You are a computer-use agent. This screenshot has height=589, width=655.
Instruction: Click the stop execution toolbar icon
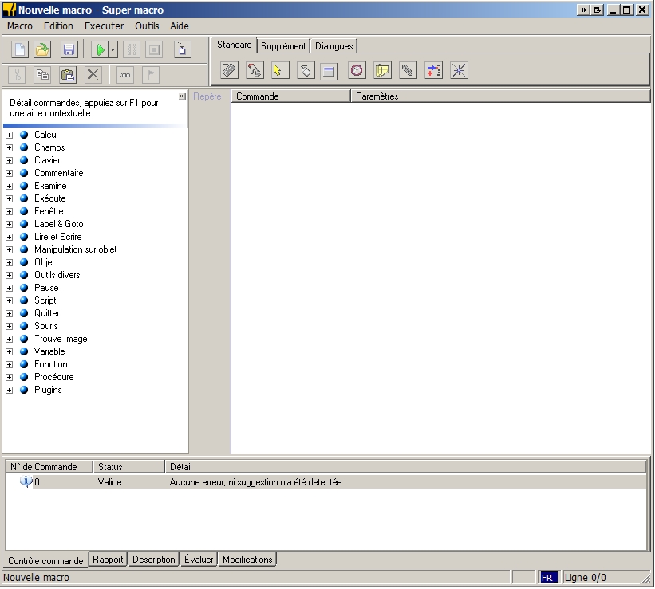[x=154, y=49]
